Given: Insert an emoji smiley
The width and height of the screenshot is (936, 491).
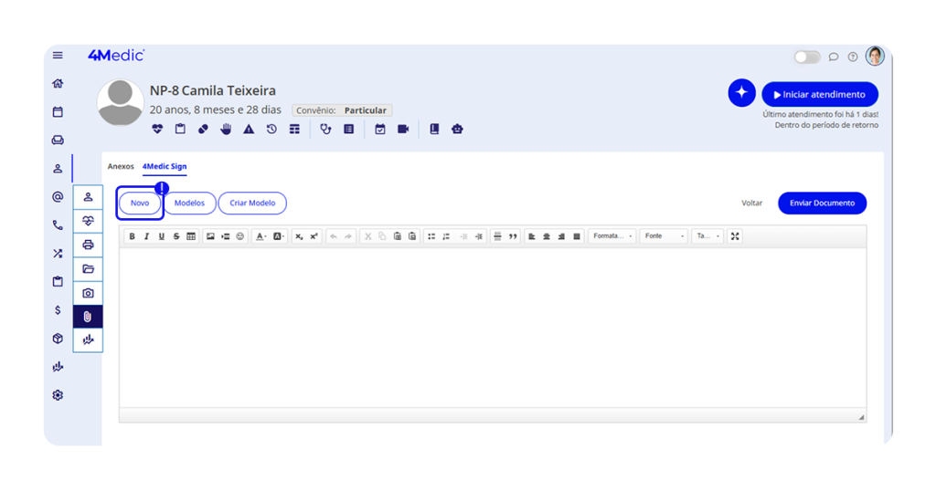Looking at the screenshot, I should coord(240,236).
